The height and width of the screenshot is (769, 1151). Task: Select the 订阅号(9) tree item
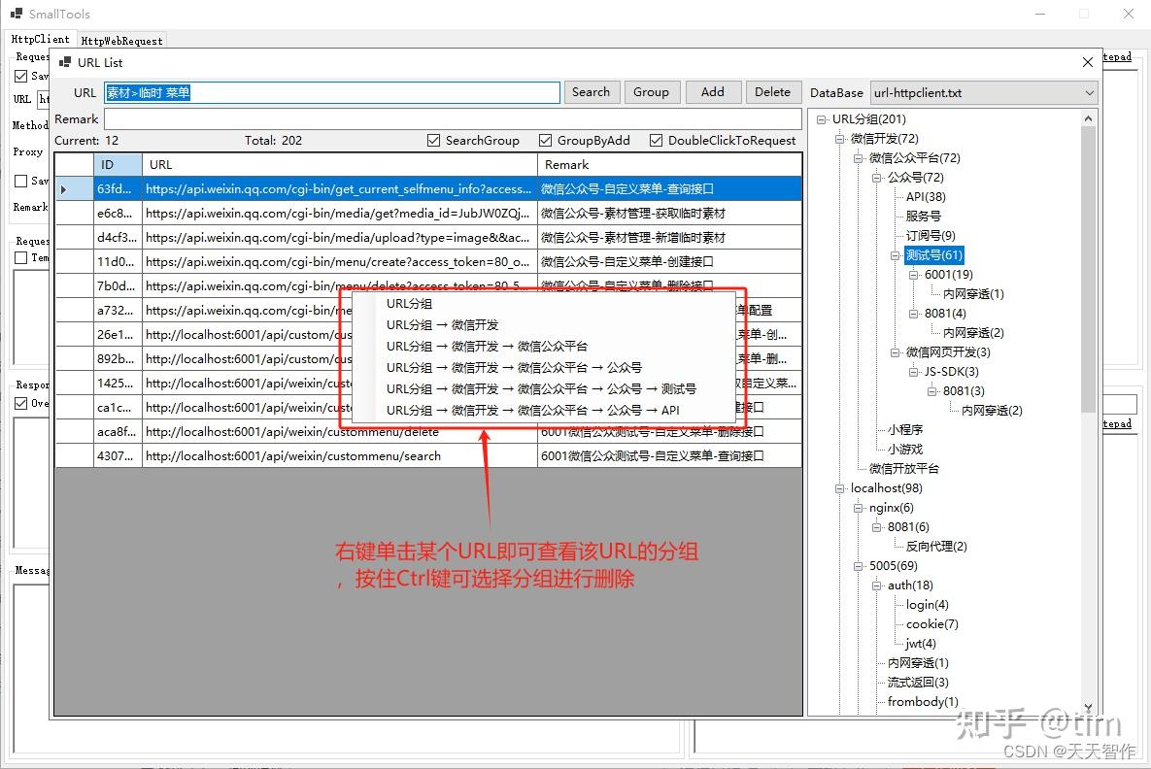click(931, 236)
